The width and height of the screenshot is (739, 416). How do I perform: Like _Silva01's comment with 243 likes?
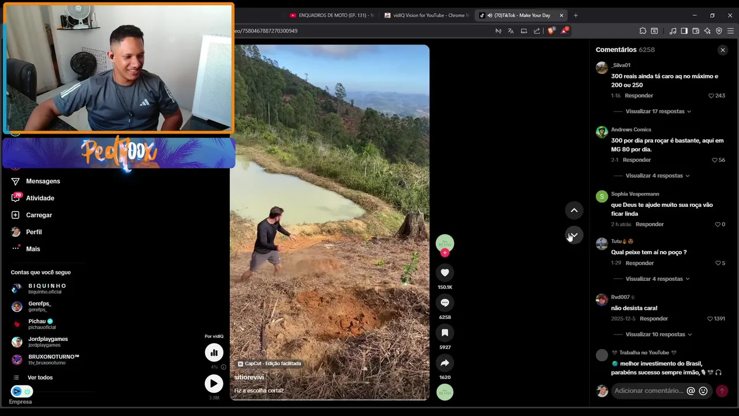pos(711,96)
